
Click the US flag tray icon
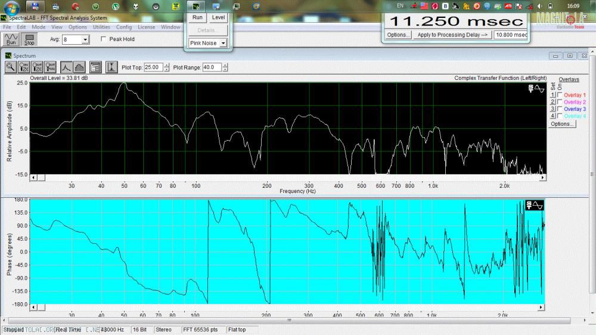(x=424, y=6)
